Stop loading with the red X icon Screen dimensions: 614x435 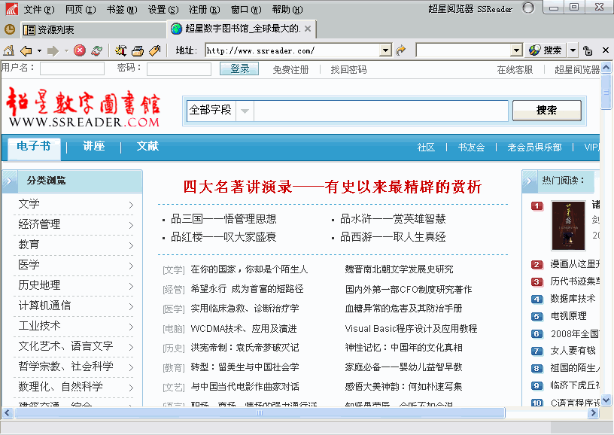pos(80,50)
